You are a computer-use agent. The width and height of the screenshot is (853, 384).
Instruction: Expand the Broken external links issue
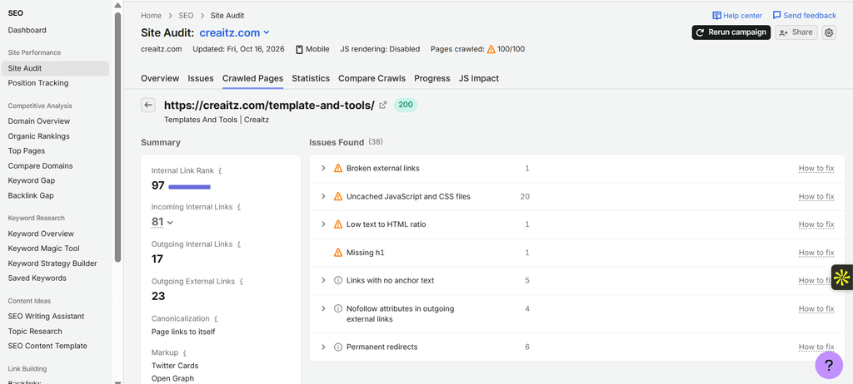(323, 169)
